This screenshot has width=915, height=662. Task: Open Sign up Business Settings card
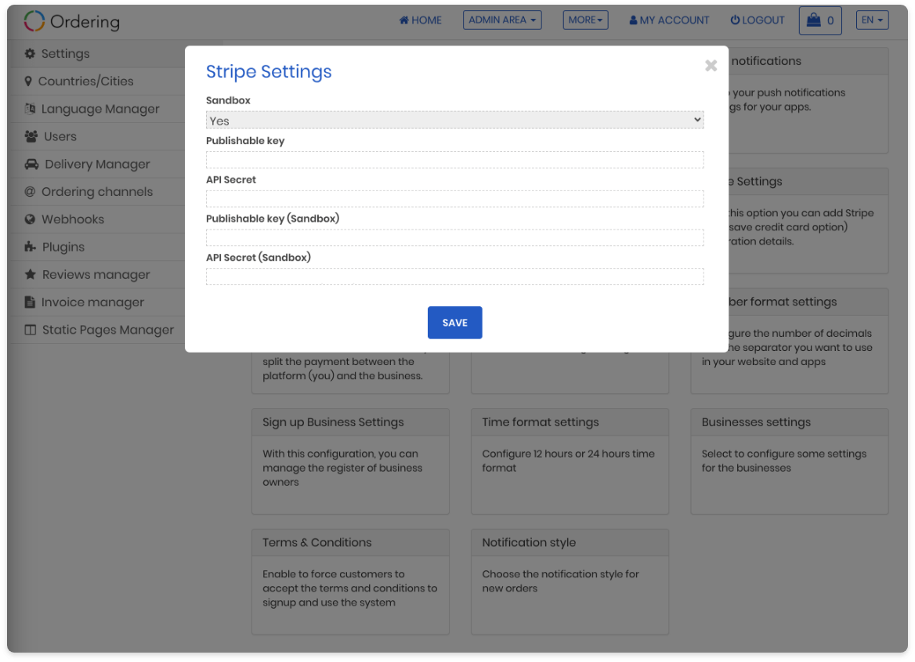click(350, 461)
